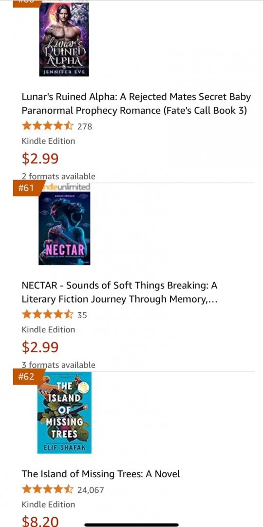The height and width of the screenshot is (527, 263).
Task: Open The Island of Missing Trees cover
Action: [x=64, y=412]
